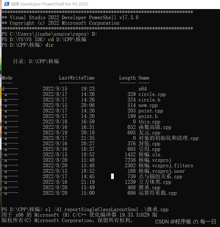The height and width of the screenshot is (227, 220).
Task: Click the '版权所有(C) Microsoft Corporation' line
Action: (67, 220)
